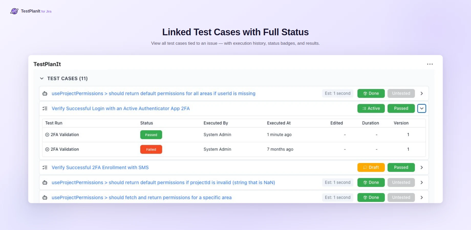Open the Verify Successful Login with Authenticator link
Image resolution: width=471 pixels, height=230 pixels.
[x=121, y=108]
